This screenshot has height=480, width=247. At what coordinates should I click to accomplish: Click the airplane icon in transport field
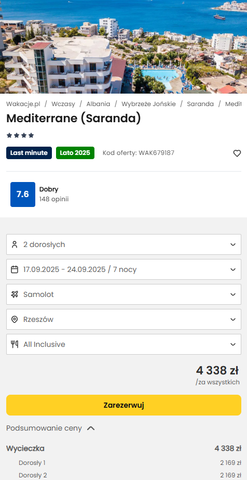(x=15, y=294)
